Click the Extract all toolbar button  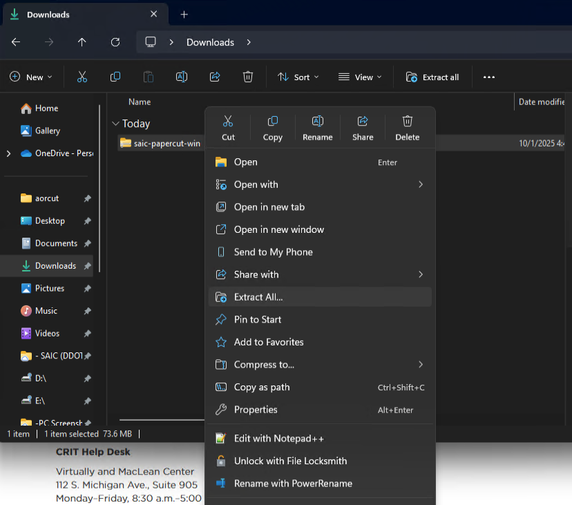pos(432,77)
